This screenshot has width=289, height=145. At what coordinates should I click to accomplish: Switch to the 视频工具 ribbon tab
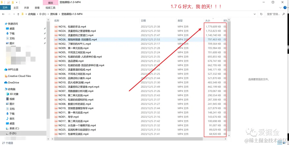coord(51,8)
